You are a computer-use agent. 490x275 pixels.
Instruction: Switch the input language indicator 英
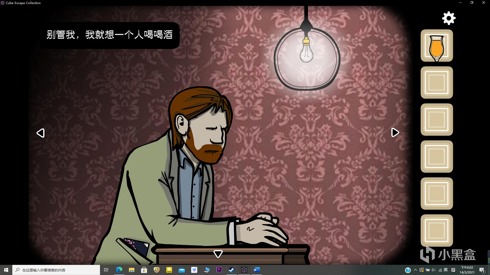[x=446, y=270]
